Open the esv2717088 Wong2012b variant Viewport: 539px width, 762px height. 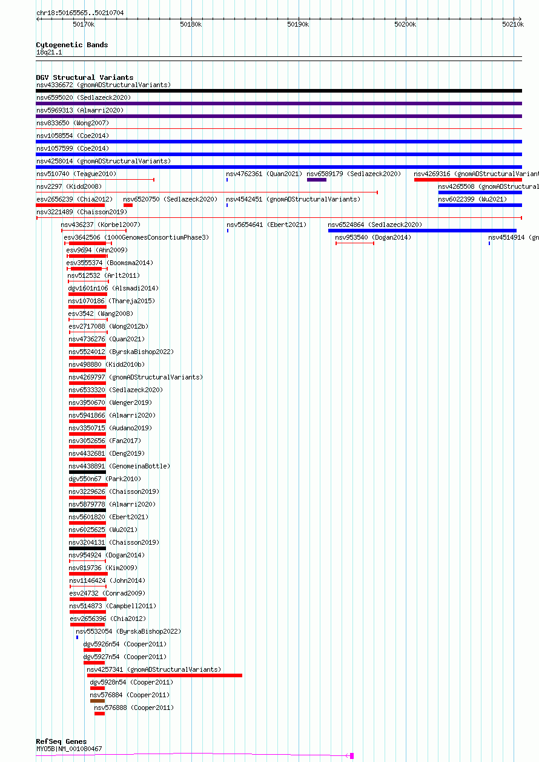click(x=108, y=326)
